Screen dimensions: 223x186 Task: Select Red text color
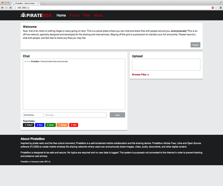(74, 125)
